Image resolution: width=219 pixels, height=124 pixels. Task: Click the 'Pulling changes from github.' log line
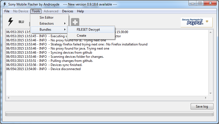click(50, 61)
